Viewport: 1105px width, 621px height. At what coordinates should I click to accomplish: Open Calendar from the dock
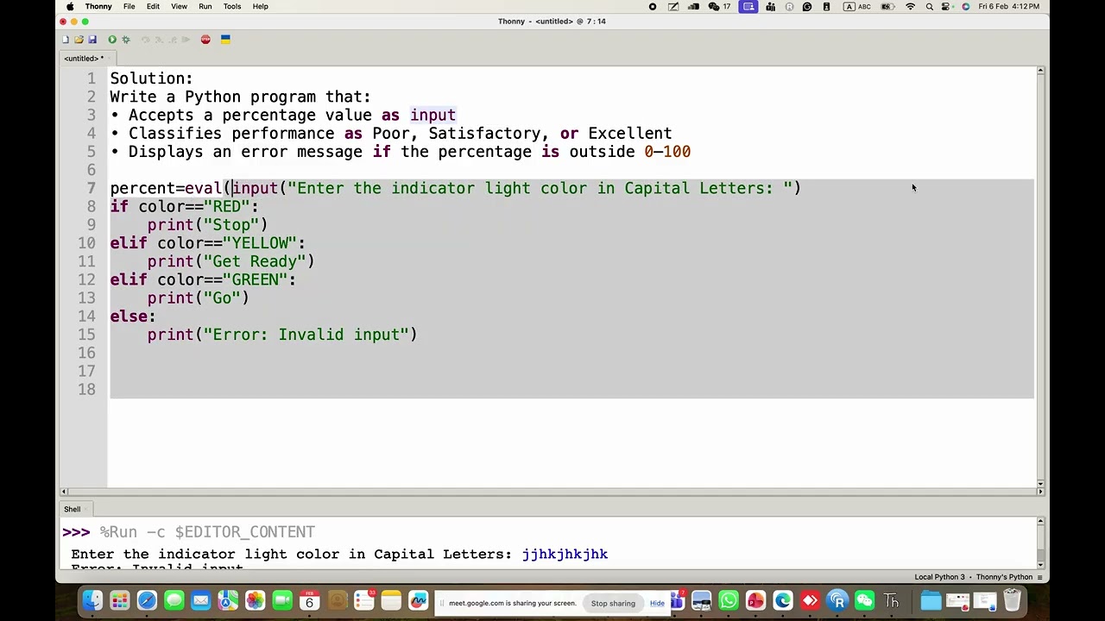coord(309,600)
